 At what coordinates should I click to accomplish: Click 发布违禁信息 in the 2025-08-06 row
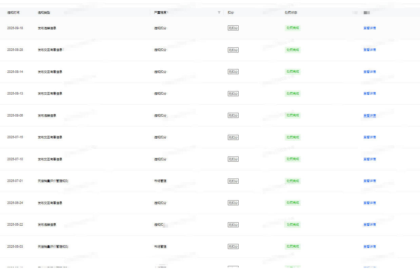(x=47, y=116)
